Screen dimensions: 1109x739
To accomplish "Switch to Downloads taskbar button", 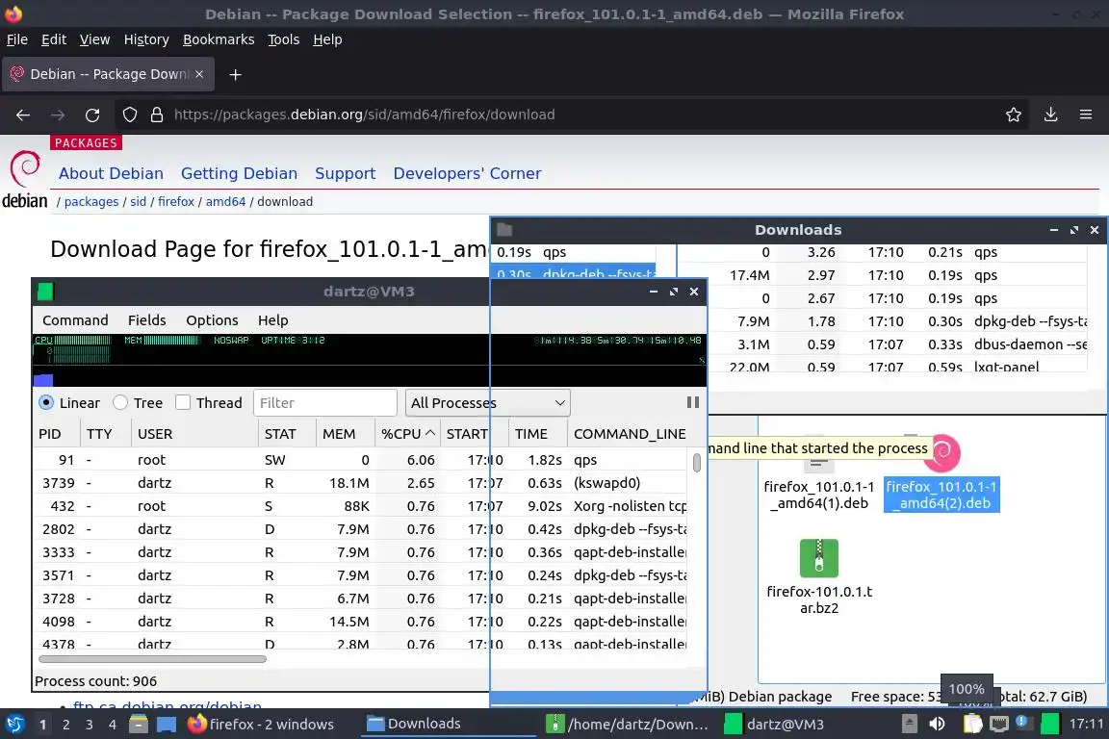I will click(447, 724).
